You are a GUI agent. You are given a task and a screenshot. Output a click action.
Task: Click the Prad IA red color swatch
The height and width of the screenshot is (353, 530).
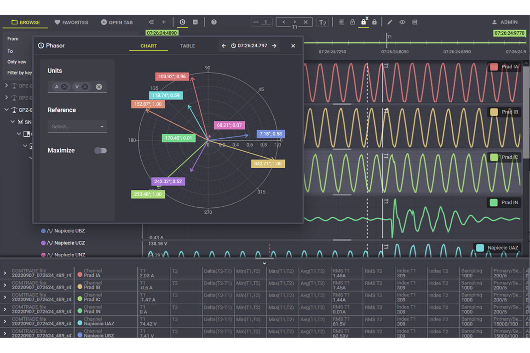coord(494,67)
